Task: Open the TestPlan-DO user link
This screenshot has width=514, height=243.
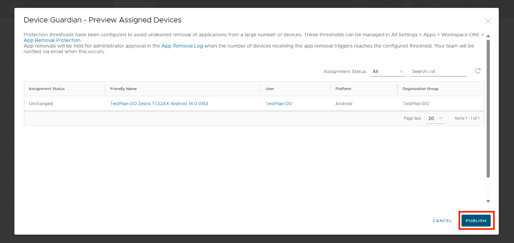Action: tap(279, 104)
